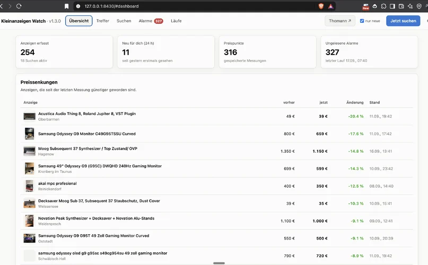Viewport: 428px width, 265px height.
Task: Open 'Moog Subsequent 37 Synthesizer / Top Zustand/ OVP'
Action: pyautogui.click(x=88, y=148)
